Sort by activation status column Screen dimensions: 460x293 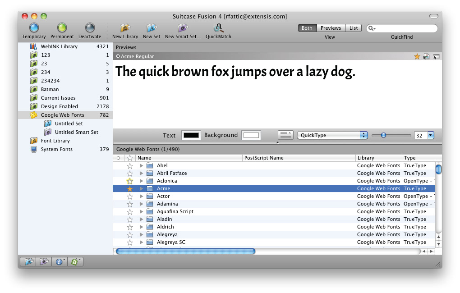[x=119, y=158]
